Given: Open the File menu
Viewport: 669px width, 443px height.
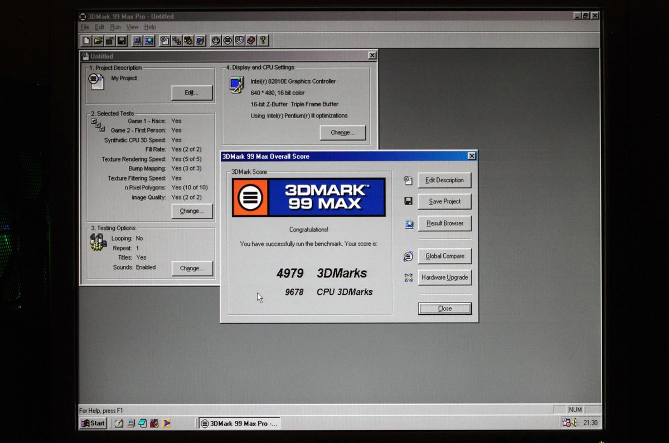Looking at the screenshot, I should click(x=85, y=27).
